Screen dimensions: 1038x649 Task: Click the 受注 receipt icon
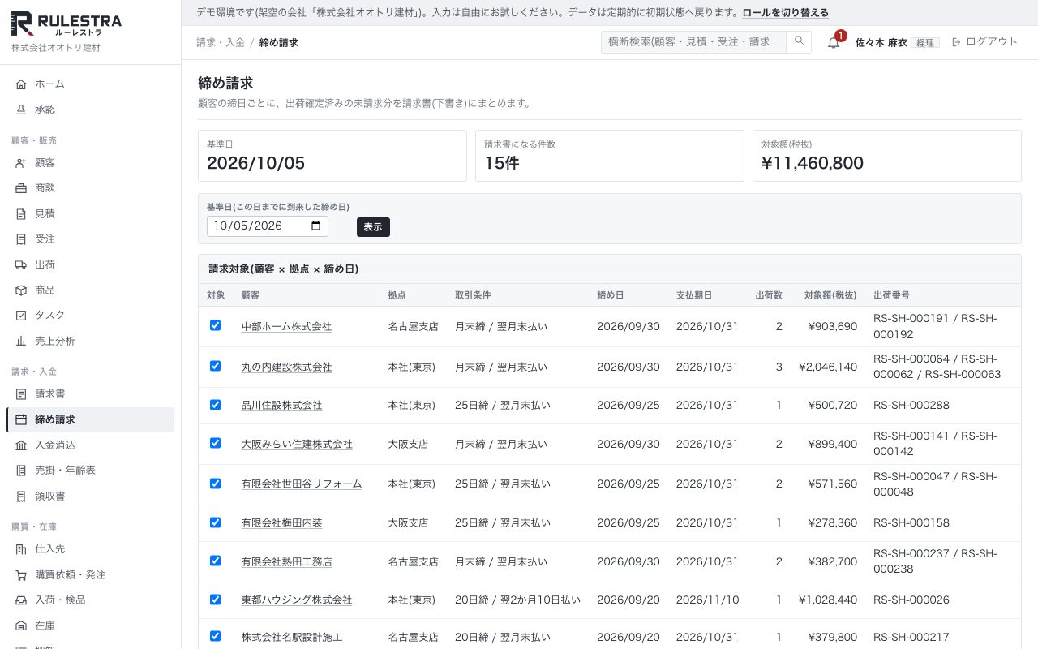[21, 239]
